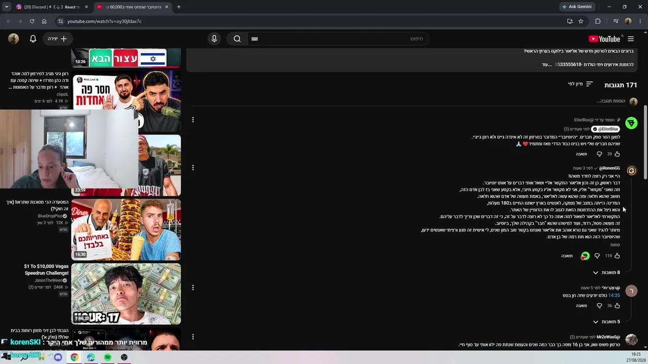
Task: Dislike the comment containing 14:35 timestamp
Action: tap(599, 305)
